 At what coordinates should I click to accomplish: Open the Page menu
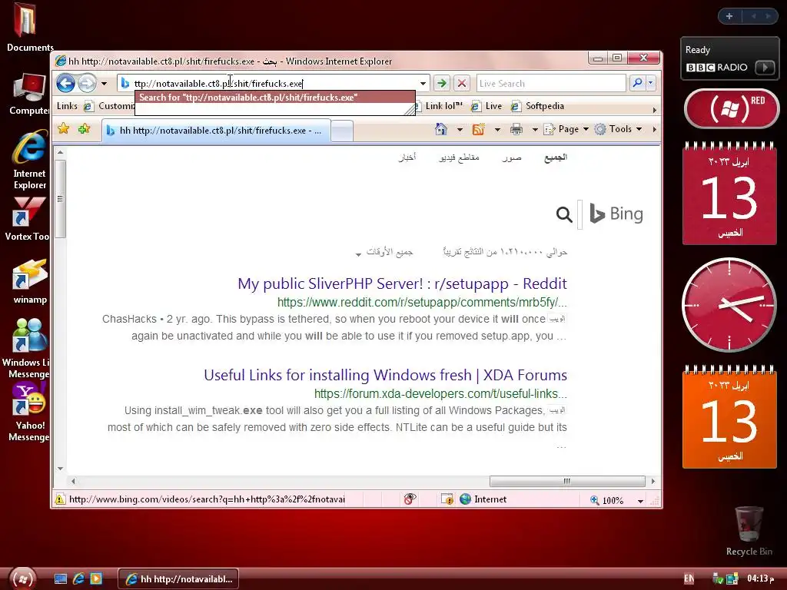tap(566, 129)
